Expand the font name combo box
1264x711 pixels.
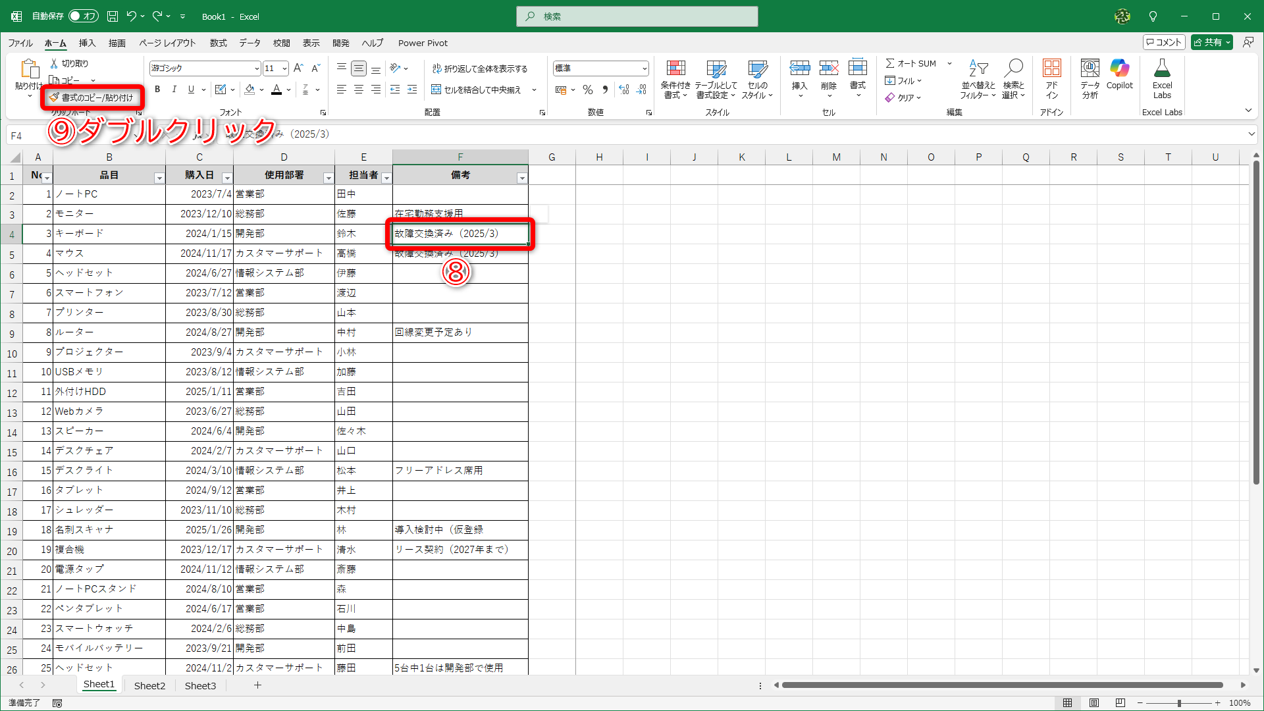click(257, 68)
